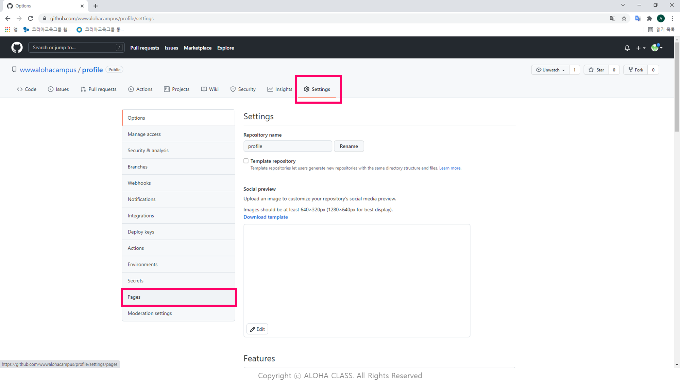Screen dimensions: 680x384
Task: Click the browser back arrow
Action: [x=8, y=18]
